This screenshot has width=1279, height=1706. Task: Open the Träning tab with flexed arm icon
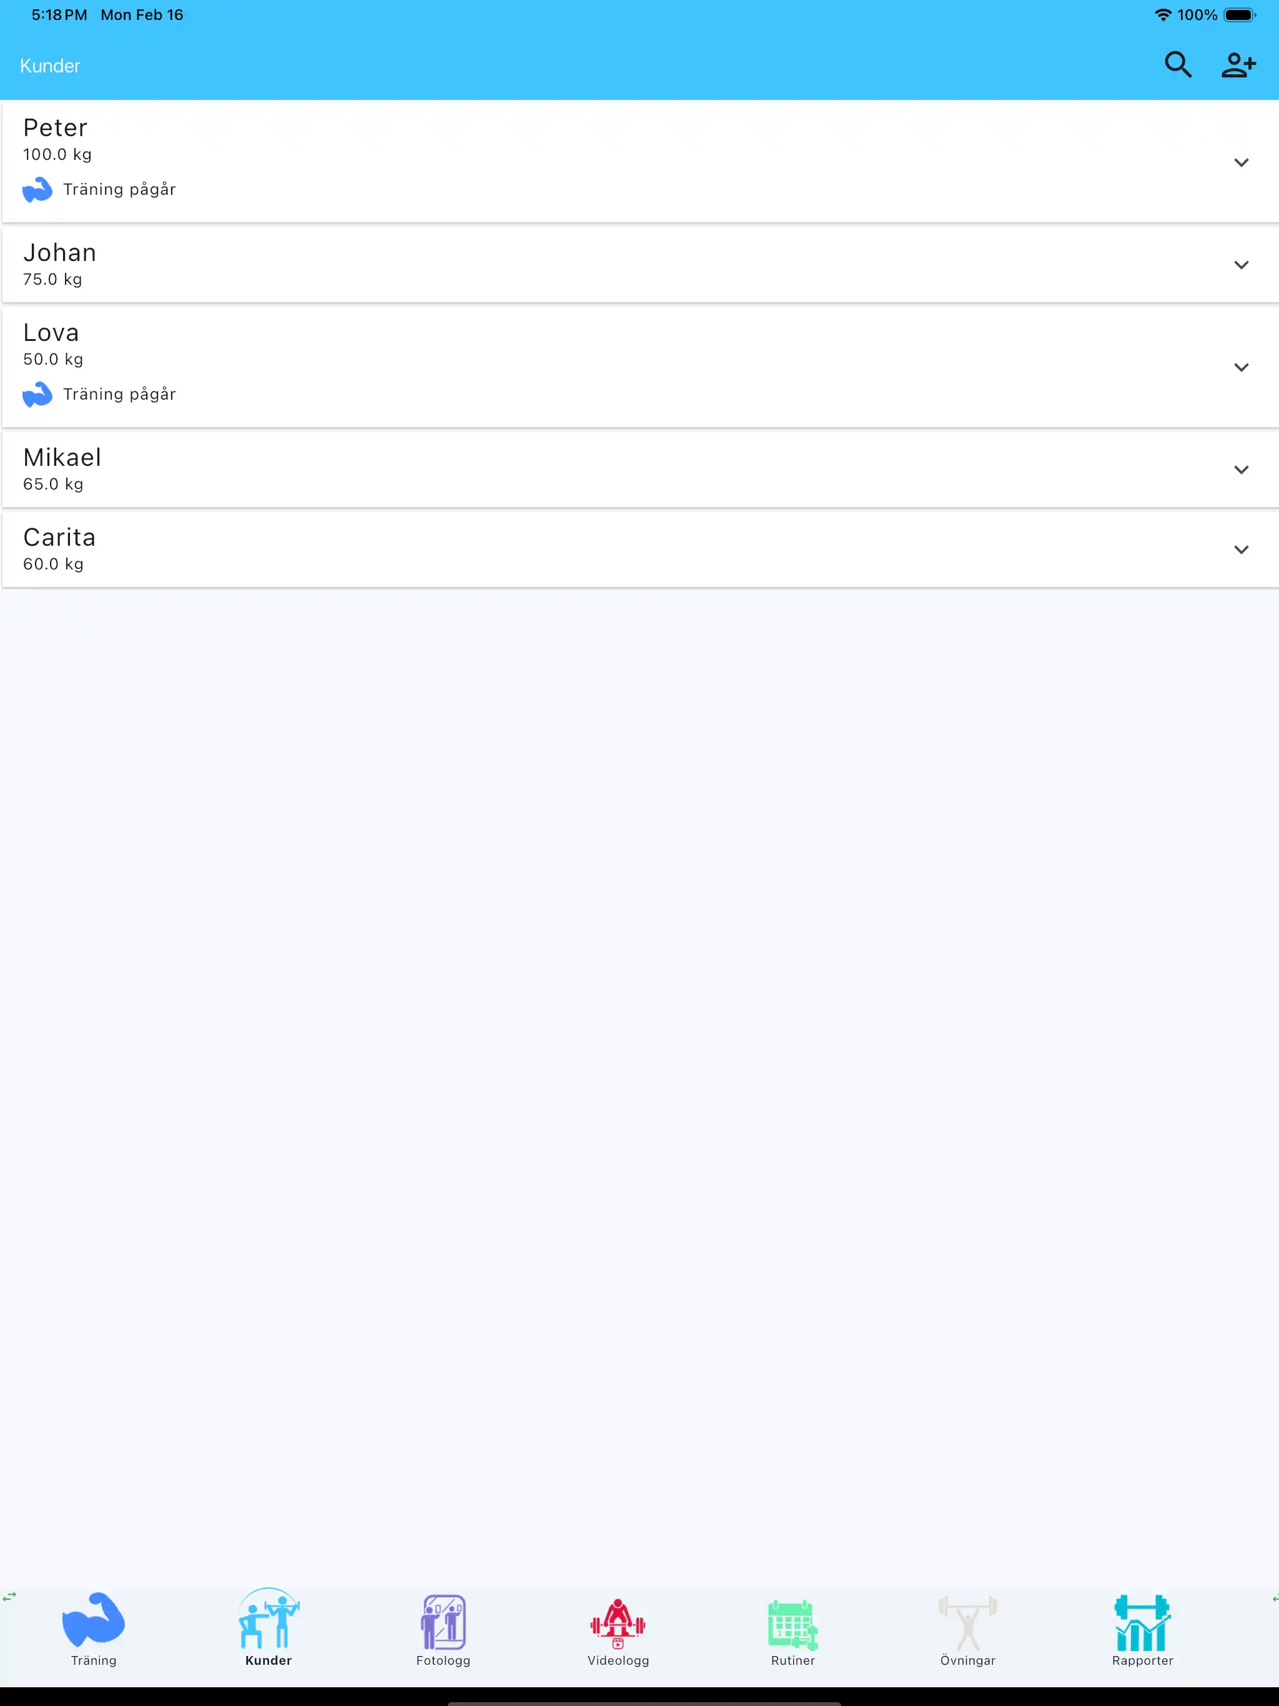tap(93, 1620)
